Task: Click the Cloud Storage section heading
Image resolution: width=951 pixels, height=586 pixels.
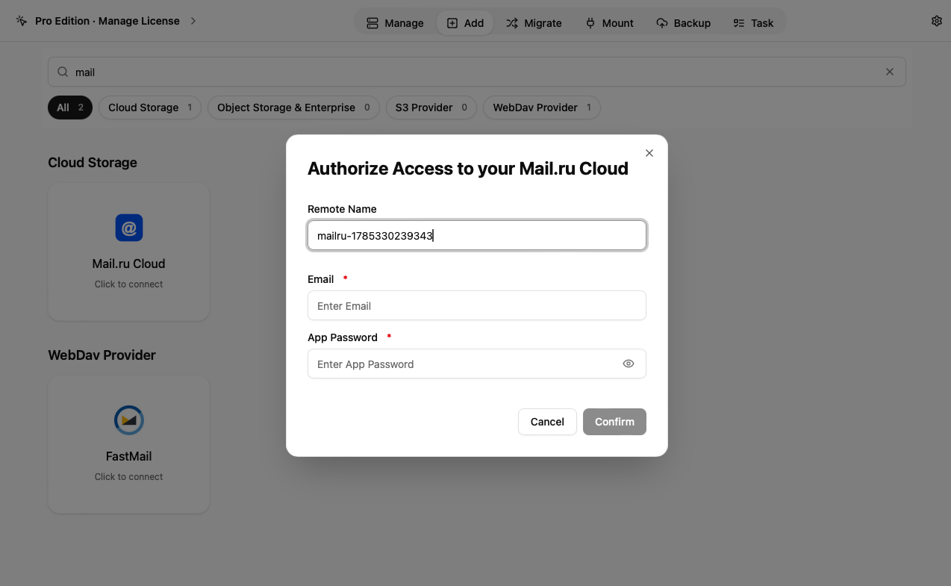Action: pyautogui.click(x=93, y=163)
